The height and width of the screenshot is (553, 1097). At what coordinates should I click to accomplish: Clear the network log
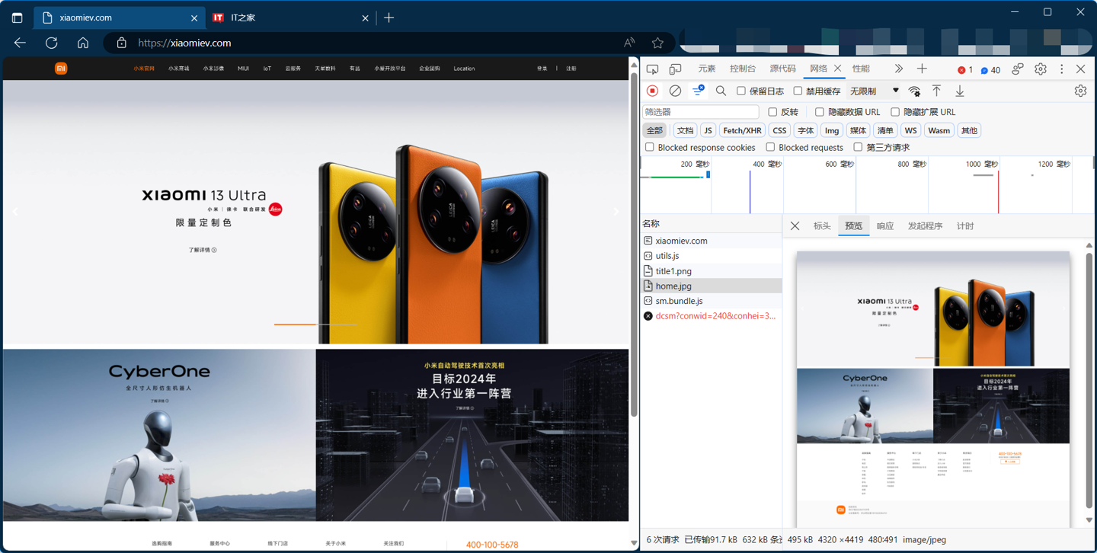tap(675, 91)
